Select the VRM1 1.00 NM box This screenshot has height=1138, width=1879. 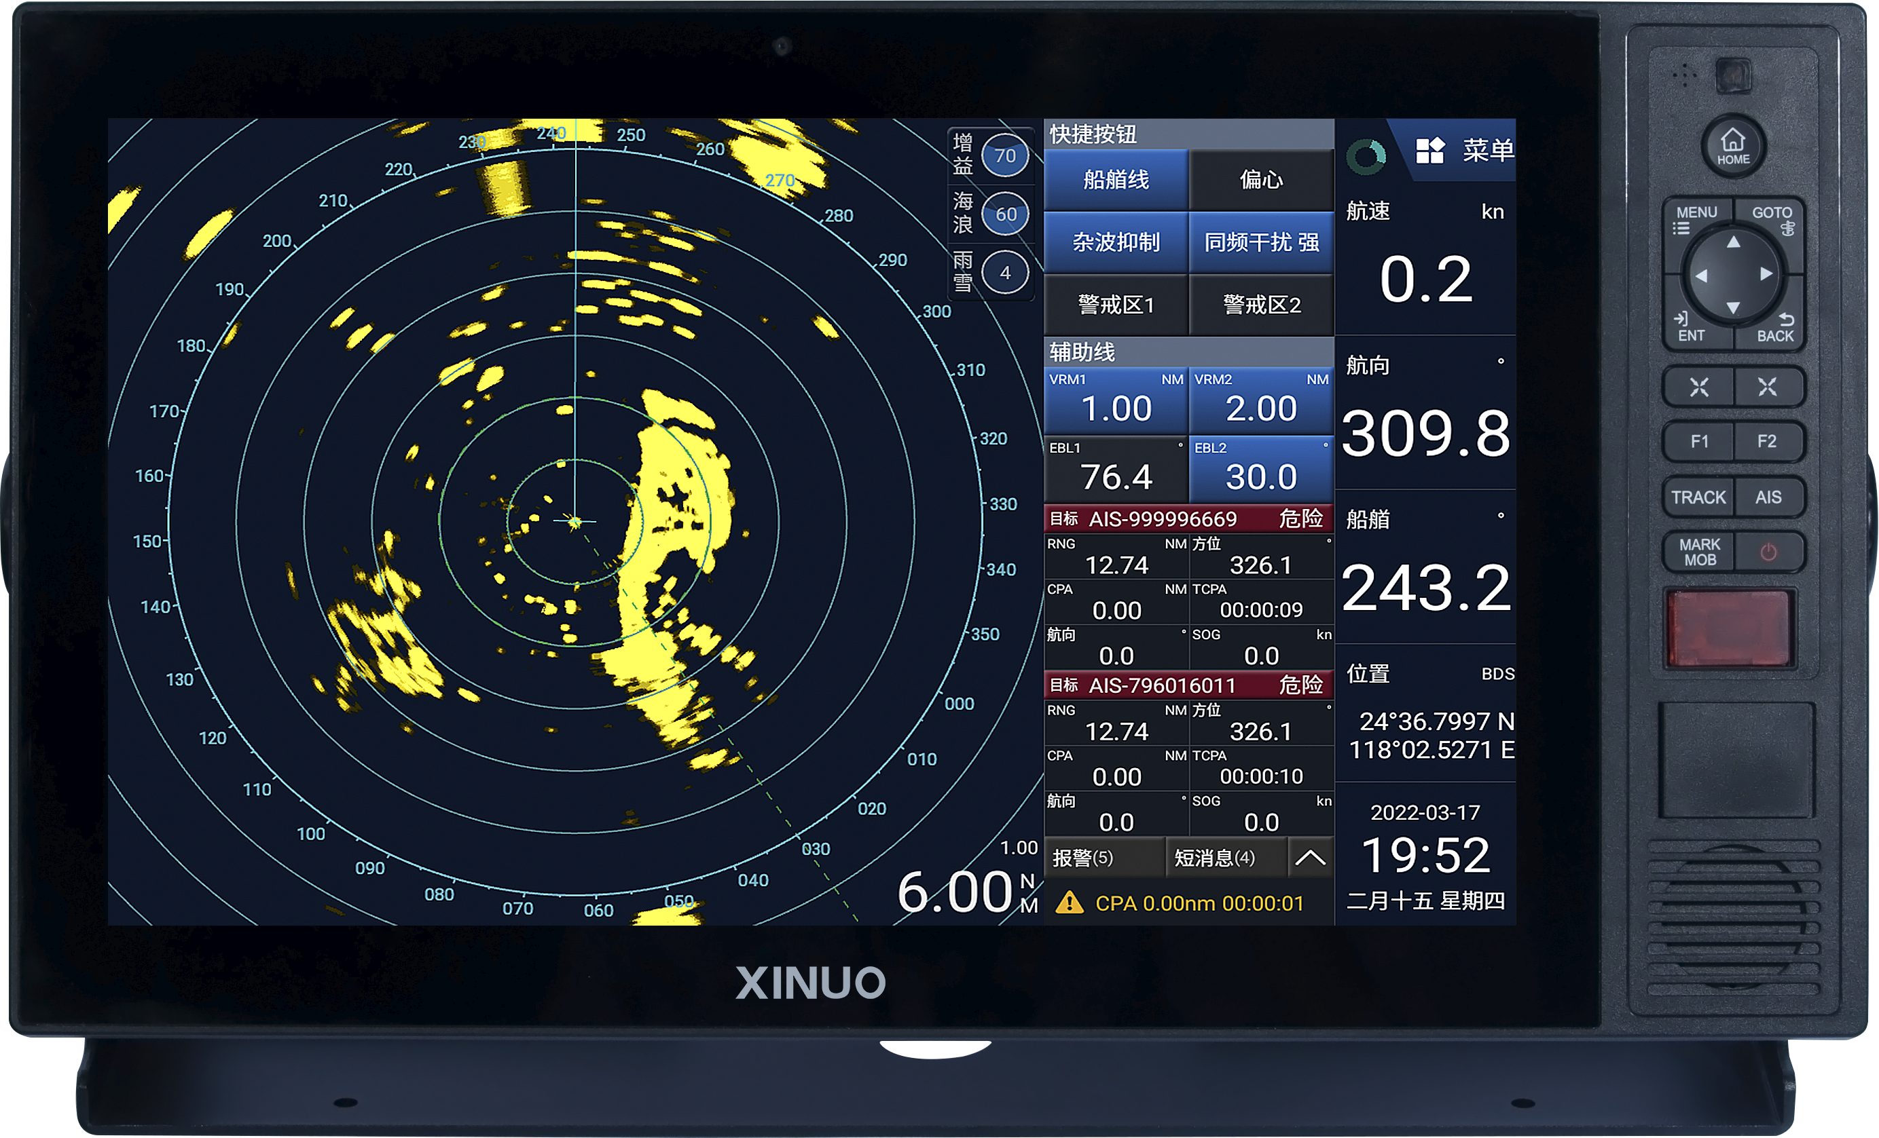click(1116, 400)
